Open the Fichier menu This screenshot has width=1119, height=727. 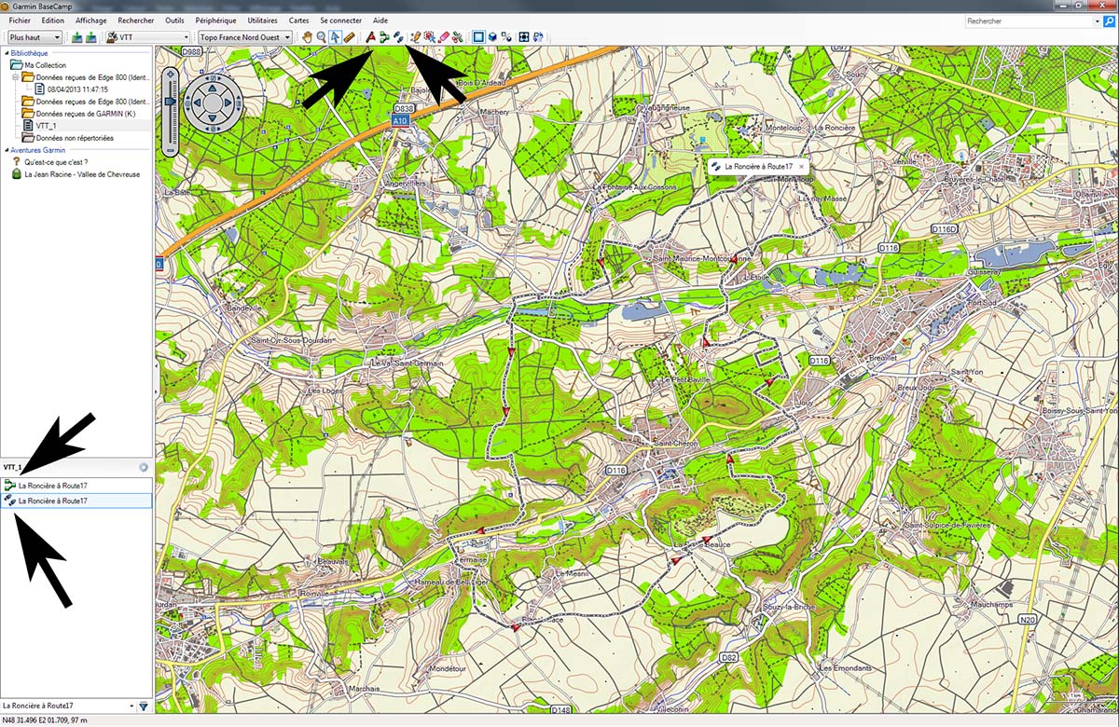(20, 21)
